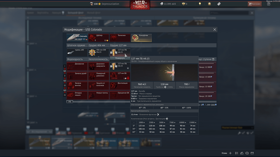Open the gold diamond icon next to the light bulb
The height and width of the screenshot is (157, 280).
[209, 4]
